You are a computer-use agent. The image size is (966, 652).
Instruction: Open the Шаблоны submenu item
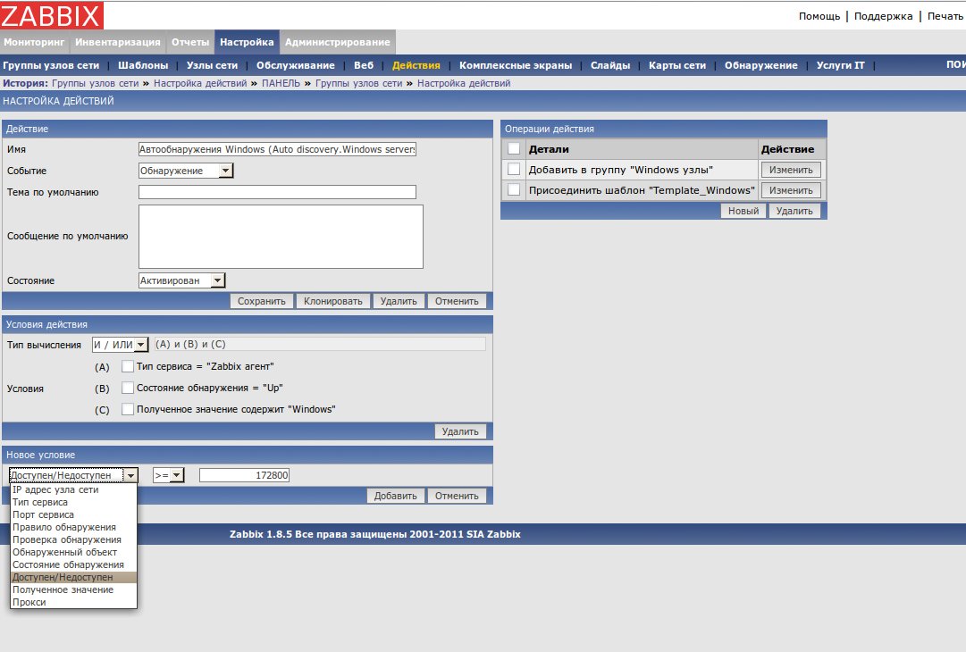coord(143,65)
